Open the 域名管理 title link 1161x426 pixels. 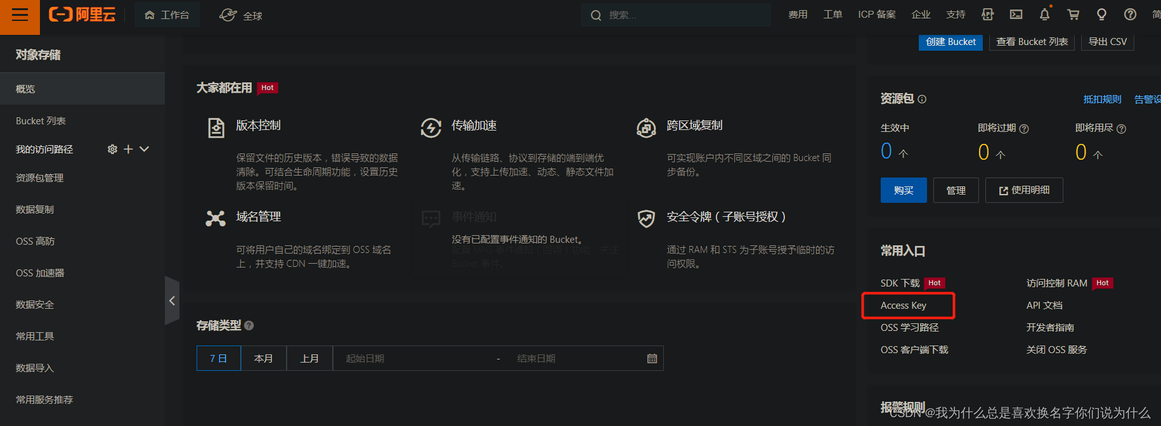click(258, 217)
